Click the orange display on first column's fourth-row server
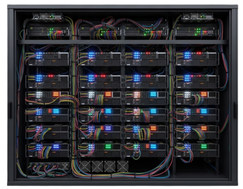243x189 pixels. pyautogui.click(x=56, y=94)
